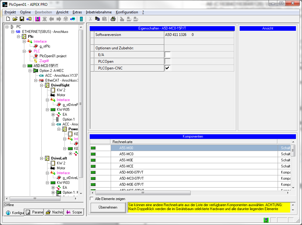
Task: Expand the EA node under KW-R05
Action: (x=53, y=114)
